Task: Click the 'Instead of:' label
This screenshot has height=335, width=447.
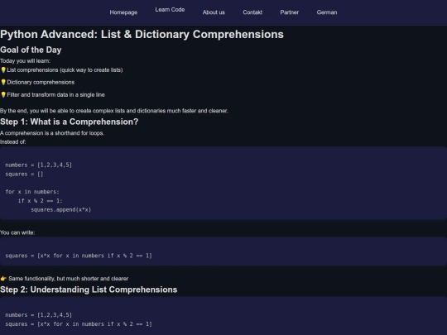Action: 12,142
